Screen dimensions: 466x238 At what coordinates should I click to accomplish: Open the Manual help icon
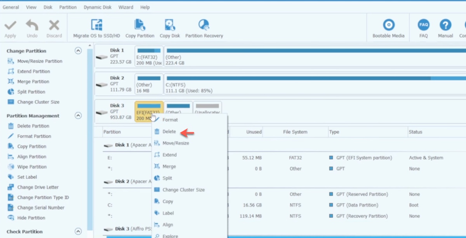point(445,26)
